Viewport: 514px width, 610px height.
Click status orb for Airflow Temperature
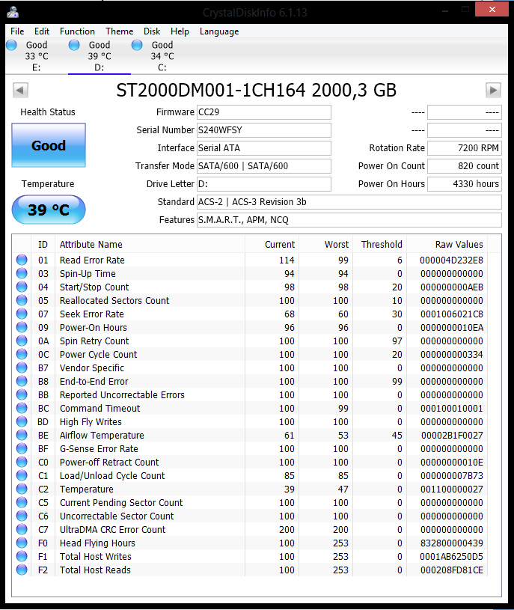coord(22,435)
